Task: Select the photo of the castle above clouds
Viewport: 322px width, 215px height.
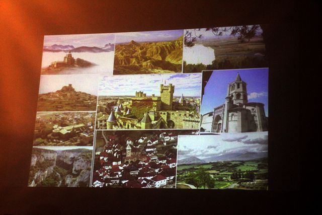Action: click(77, 54)
